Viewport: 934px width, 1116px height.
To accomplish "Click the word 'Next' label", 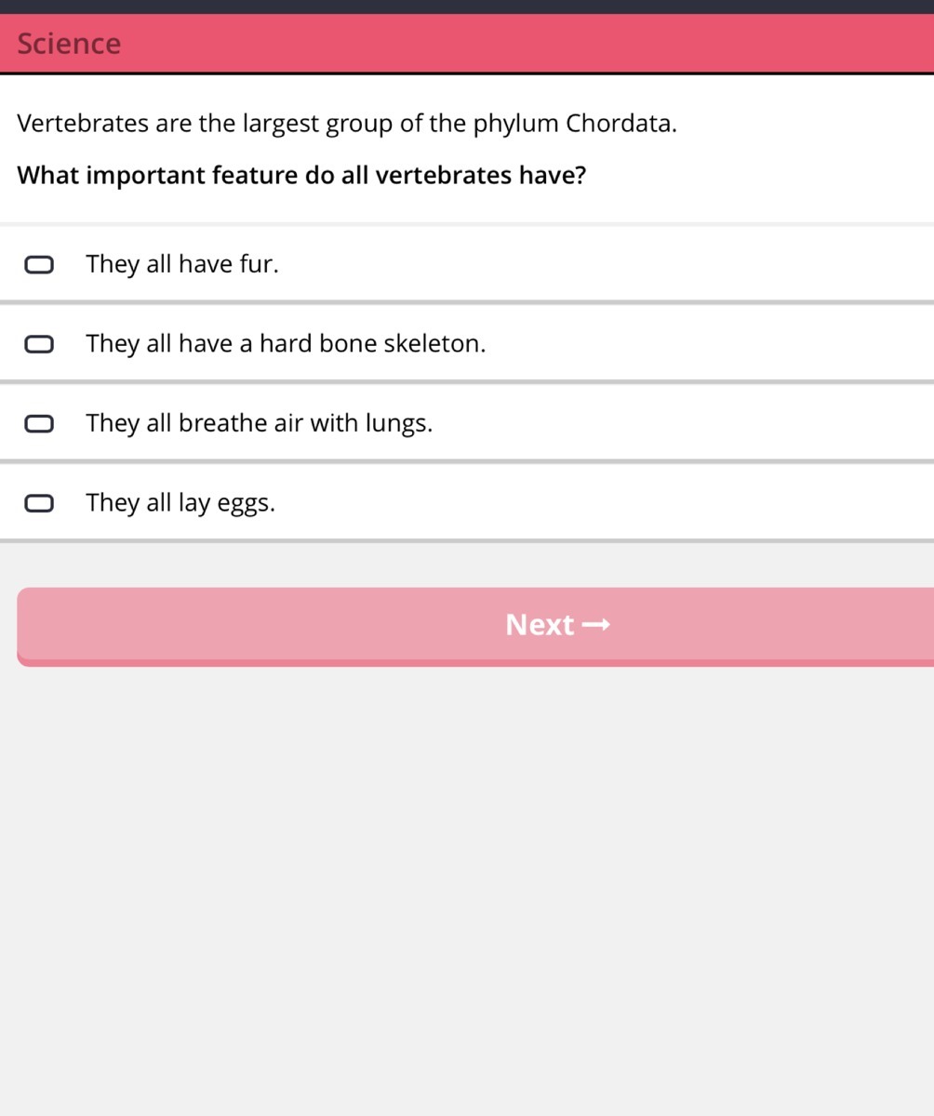I will 540,625.
